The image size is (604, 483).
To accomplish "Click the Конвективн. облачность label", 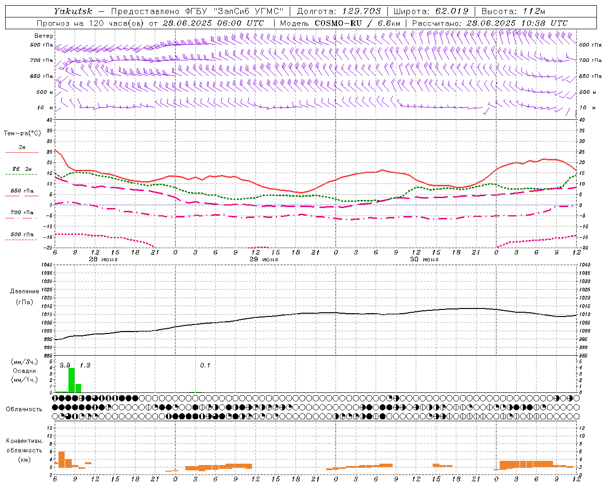I will [24, 446].
